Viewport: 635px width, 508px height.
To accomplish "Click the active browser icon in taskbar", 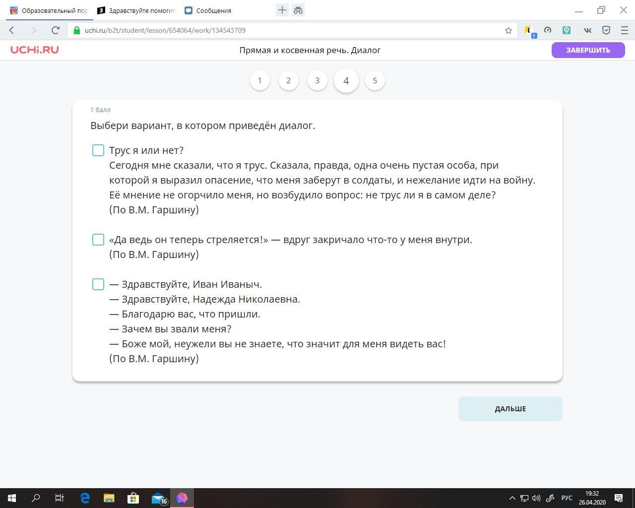I will coord(182,498).
